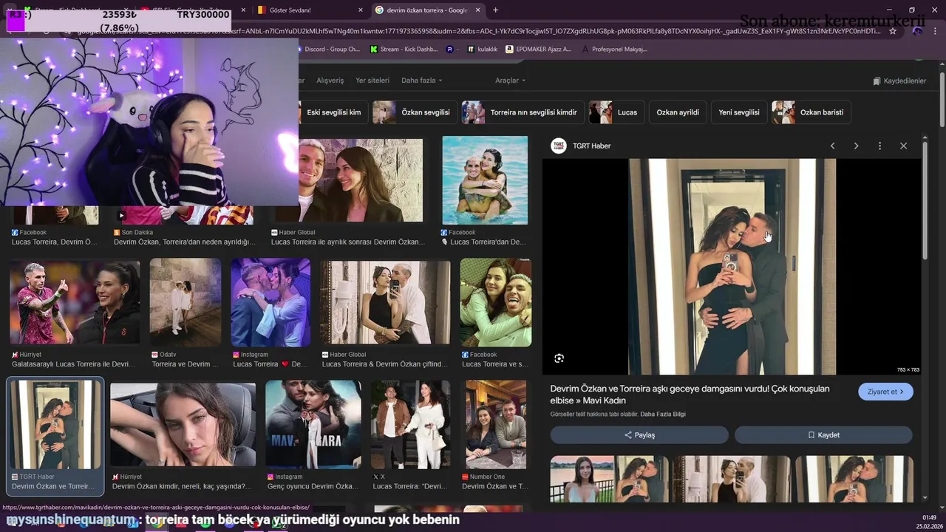Click the Son Dakika source label
Image resolution: width=946 pixels, height=532 pixels.
(x=137, y=232)
